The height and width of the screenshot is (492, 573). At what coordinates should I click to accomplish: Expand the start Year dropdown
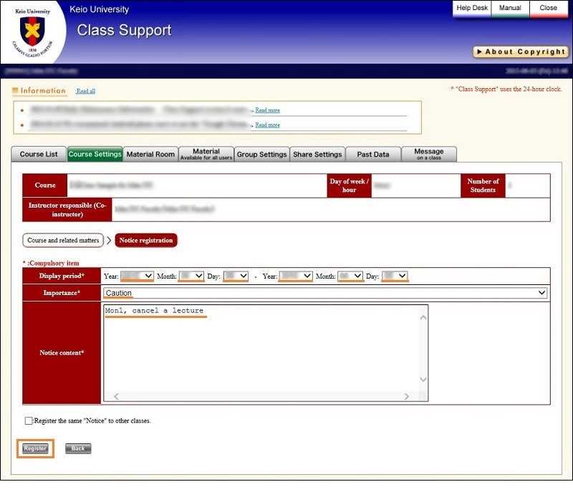137,276
